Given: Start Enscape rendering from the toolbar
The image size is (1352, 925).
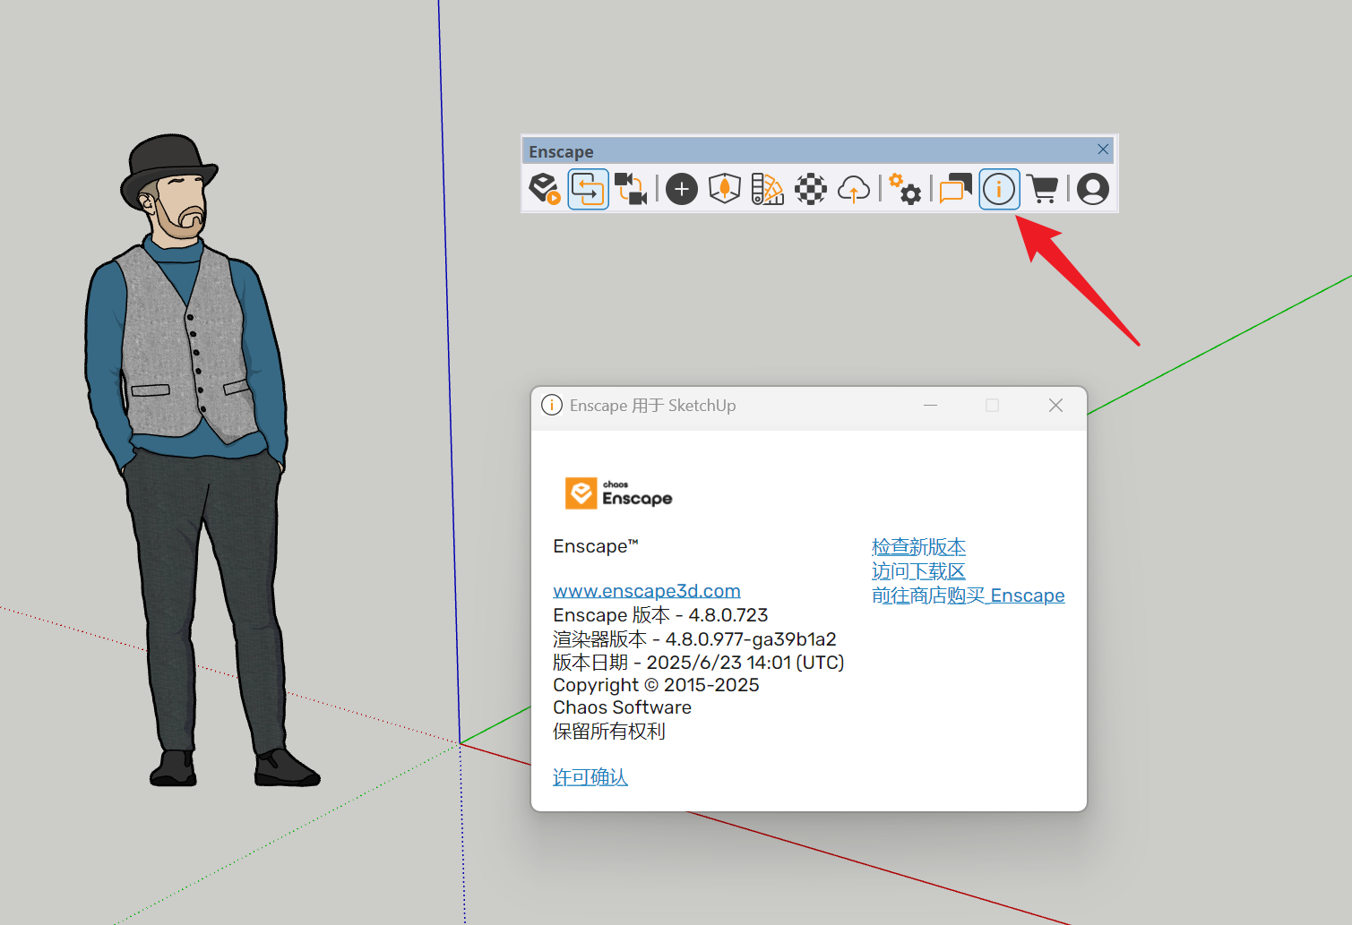Looking at the screenshot, I should 545,189.
